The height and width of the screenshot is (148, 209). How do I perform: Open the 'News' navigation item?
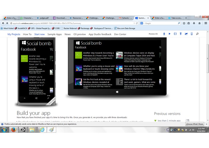click(68, 34)
